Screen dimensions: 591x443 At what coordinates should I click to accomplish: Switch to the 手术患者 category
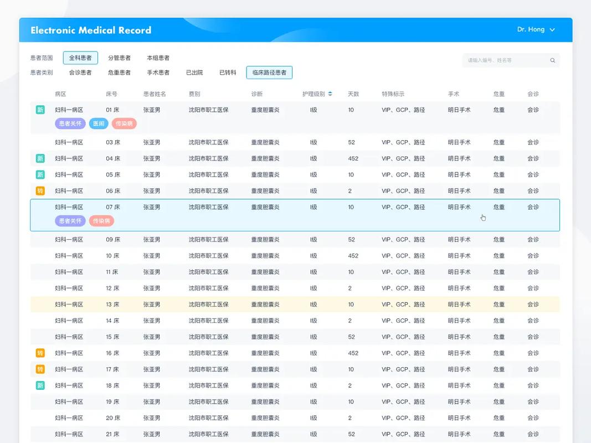click(158, 73)
